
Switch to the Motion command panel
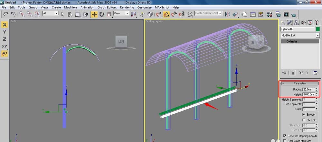[303, 22]
